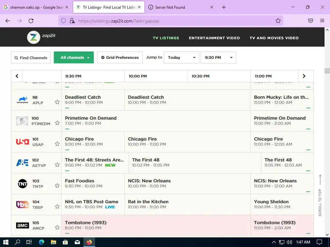This screenshot has width=330, height=247.
Task: Click the site security padlock icon
Action: click(x=72, y=21)
